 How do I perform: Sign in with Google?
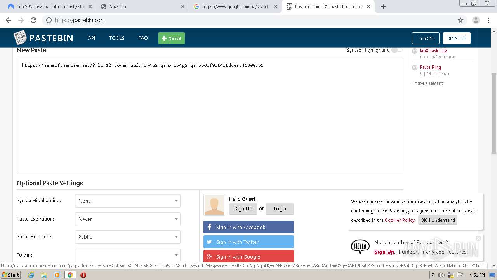pyautogui.click(x=248, y=256)
